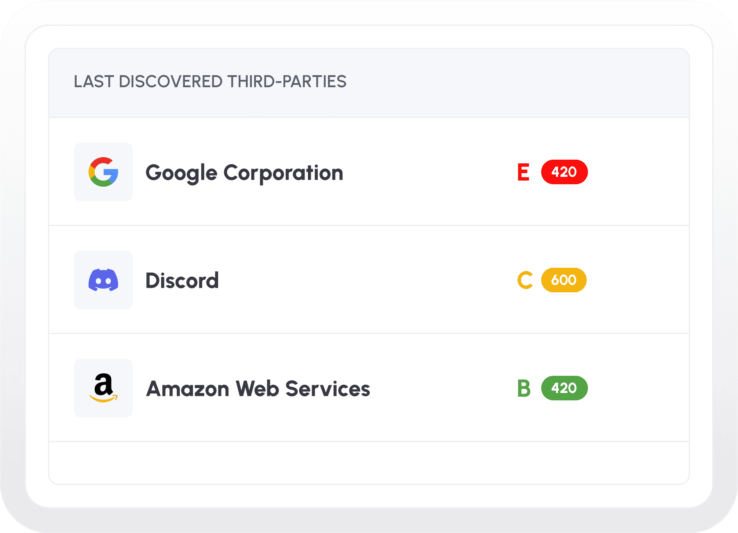Click the Amazon logo icon
This screenshot has width=738, height=533.
103,388
